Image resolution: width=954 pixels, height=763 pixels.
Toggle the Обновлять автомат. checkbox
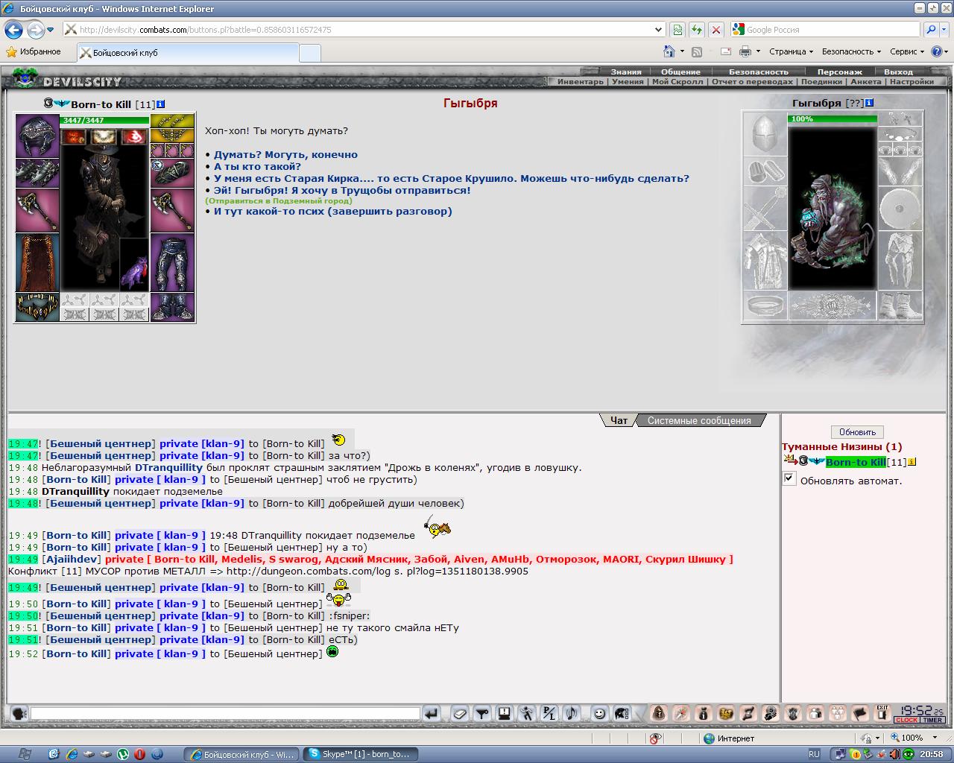coord(789,478)
